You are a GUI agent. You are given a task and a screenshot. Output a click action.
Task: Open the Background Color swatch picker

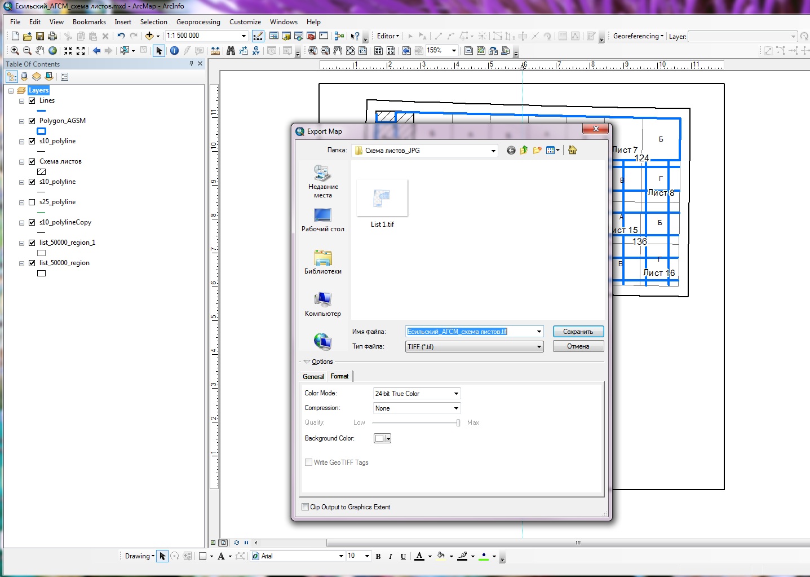[x=382, y=438]
